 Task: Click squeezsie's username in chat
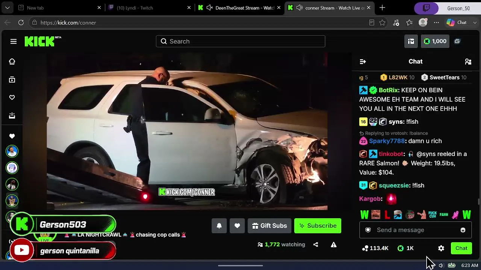(394, 186)
